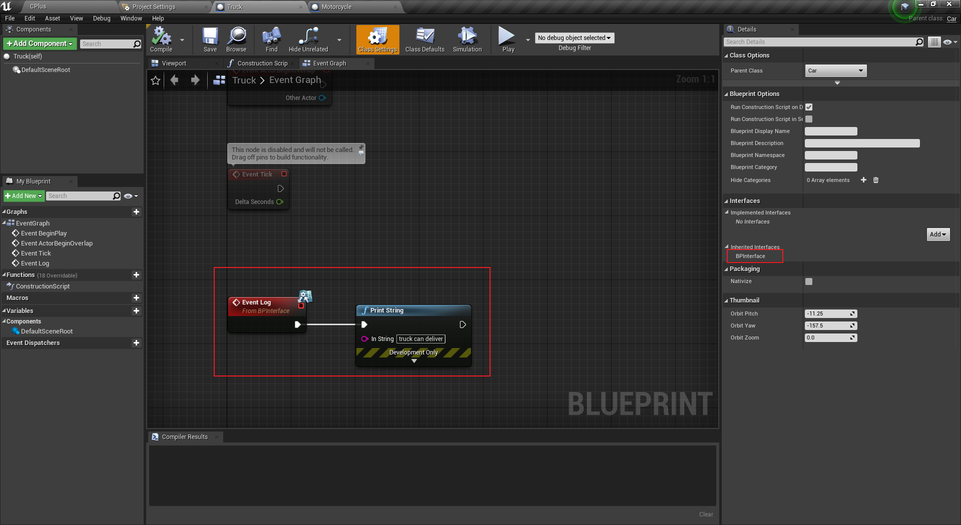This screenshot has width=961, height=525.
Task: Toggle My Blueprint view options eye
Action: (x=131, y=196)
